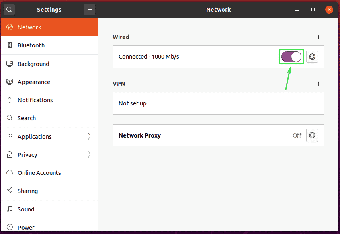Expand the Privacy submenu chevron
The image size is (340, 234).
(89, 155)
